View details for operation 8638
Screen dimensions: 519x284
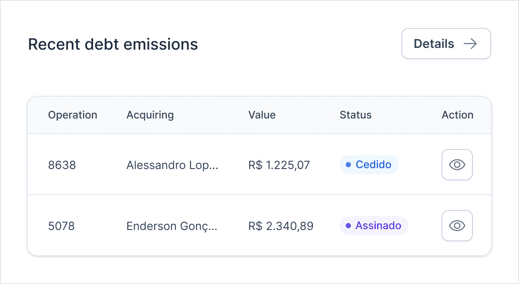tap(457, 165)
